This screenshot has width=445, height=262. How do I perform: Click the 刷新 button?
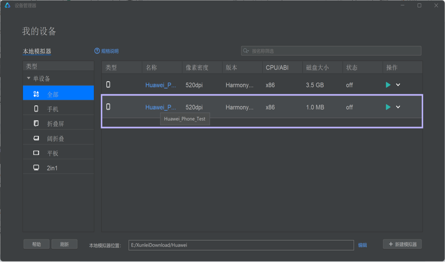pos(64,244)
